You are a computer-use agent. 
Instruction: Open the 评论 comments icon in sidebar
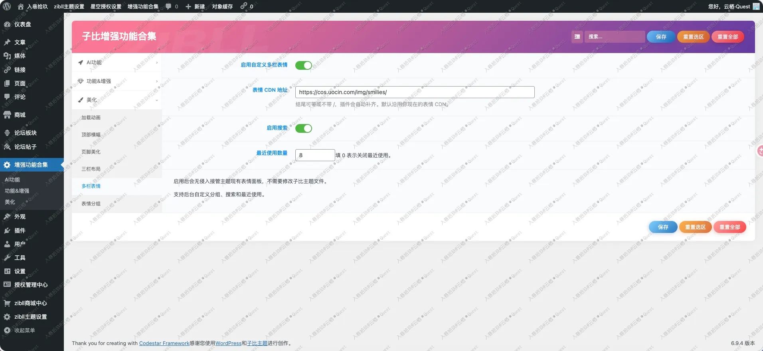(7, 97)
